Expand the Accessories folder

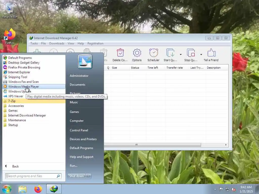pyautogui.click(x=34, y=106)
